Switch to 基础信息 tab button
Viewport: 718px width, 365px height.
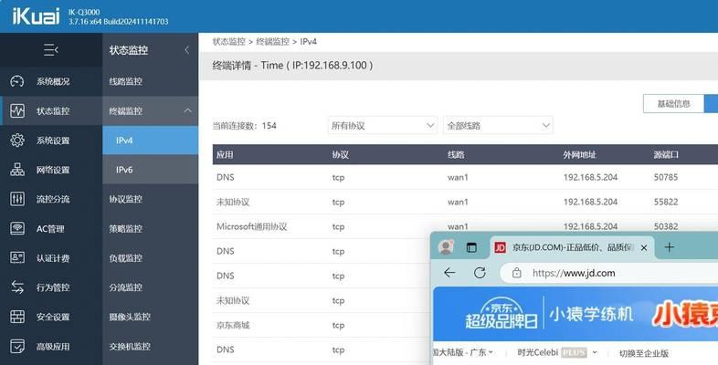(x=673, y=104)
